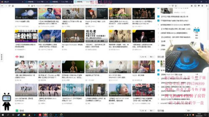Open the group dance in studio thumbnail
This screenshot has width=209, height=117.
(x=26, y=90)
